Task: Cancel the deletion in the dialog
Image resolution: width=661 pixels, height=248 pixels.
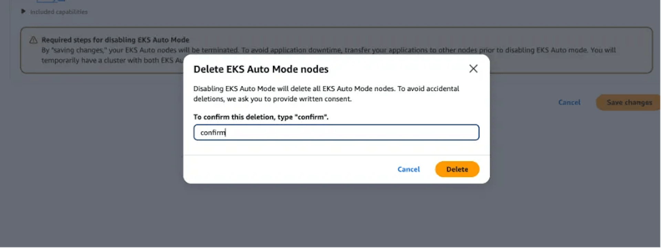Action: (409, 169)
